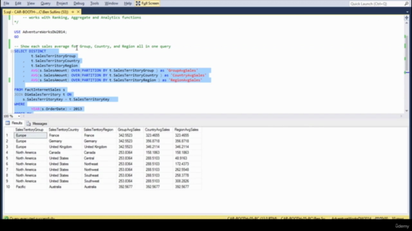Click the Southwest region cell
Image resolution: width=412 pixels, height=231 pixels.
click(x=99, y=181)
